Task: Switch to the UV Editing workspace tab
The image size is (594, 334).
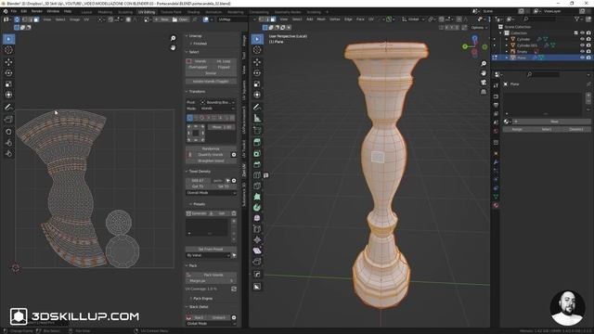Action: [147, 12]
